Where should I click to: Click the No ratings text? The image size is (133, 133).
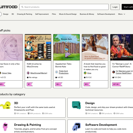pyautogui.click(x=33, y=77)
